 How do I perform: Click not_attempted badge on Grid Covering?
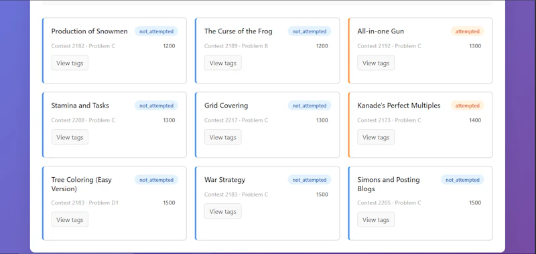pyautogui.click(x=310, y=106)
